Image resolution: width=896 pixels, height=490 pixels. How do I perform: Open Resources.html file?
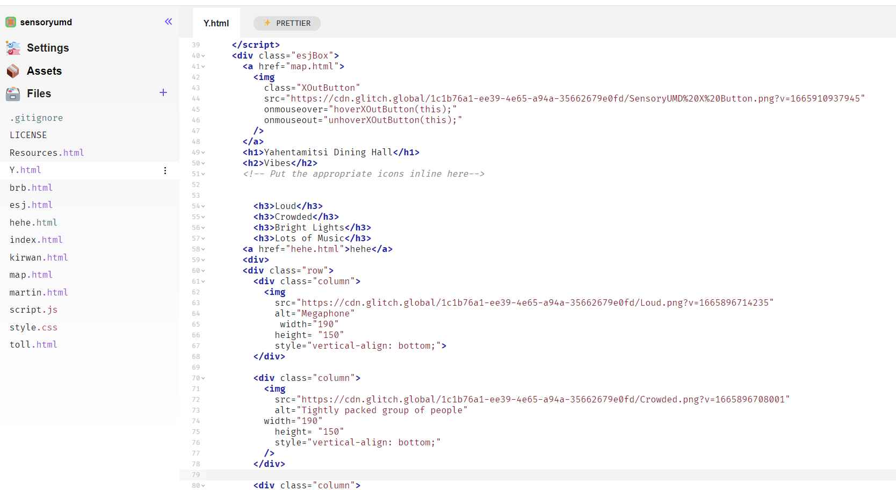click(47, 153)
